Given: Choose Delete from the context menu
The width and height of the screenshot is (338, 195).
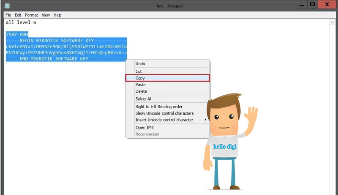Looking at the screenshot, I should (167, 91).
